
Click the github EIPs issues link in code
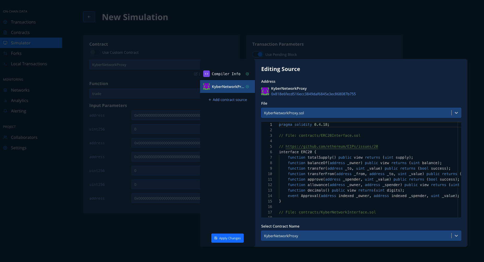coord(332,146)
